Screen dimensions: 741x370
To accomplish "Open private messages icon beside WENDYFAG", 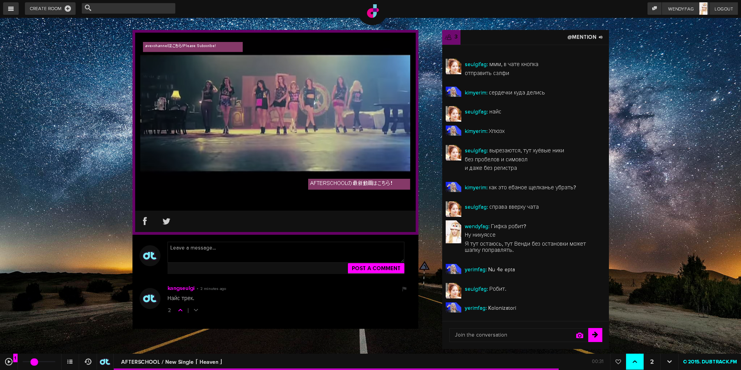I will (655, 9).
